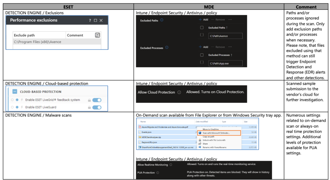Viewport: 330px width, 180px height.
Task: Select Copy as path in context menu
Action: coord(209,137)
